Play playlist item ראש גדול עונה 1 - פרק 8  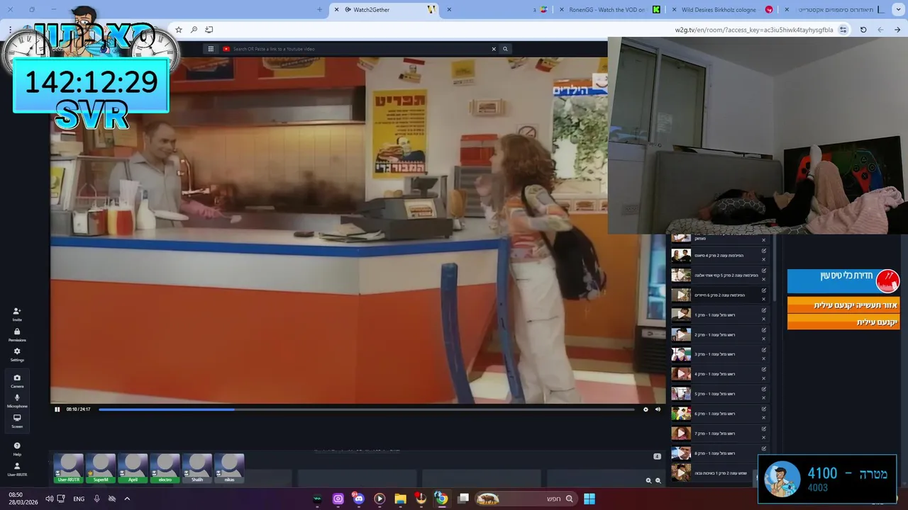(681, 453)
